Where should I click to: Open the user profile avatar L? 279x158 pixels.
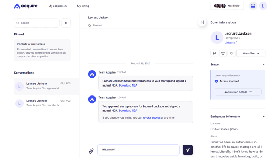pos(263,6)
